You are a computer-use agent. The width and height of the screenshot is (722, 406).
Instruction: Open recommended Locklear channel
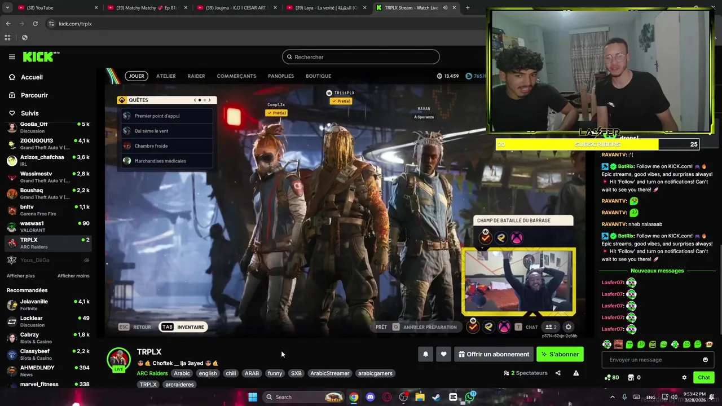(x=48, y=321)
